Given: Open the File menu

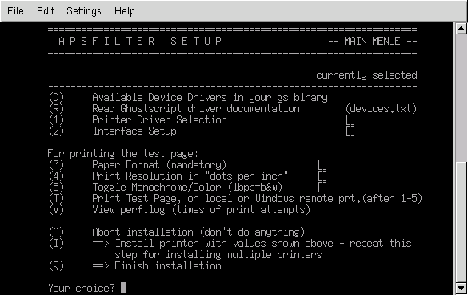Looking at the screenshot, I should (x=15, y=11).
